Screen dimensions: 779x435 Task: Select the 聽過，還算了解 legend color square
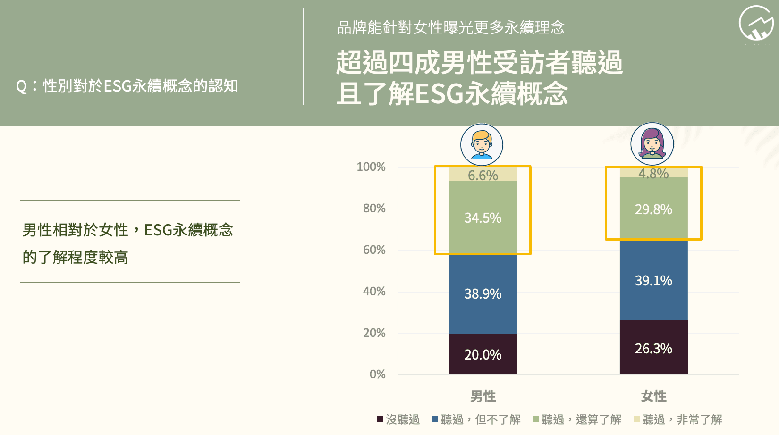click(536, 419)
